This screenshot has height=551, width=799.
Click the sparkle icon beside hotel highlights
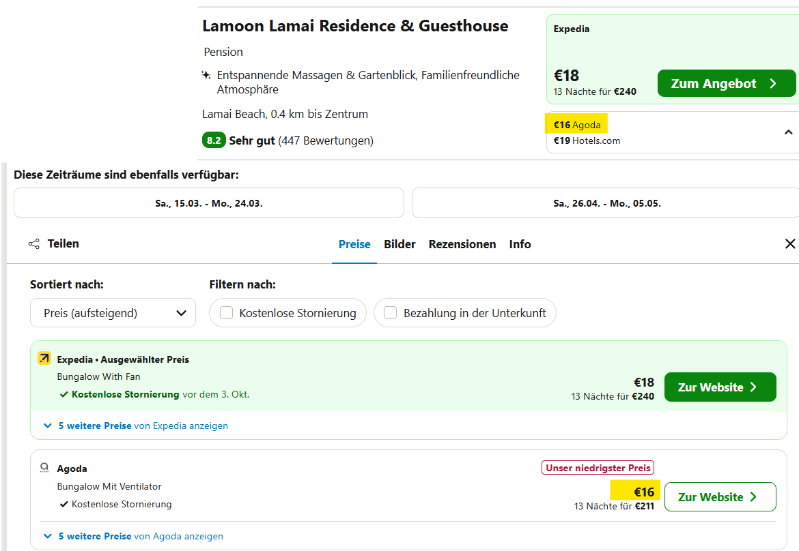point(206,75)
